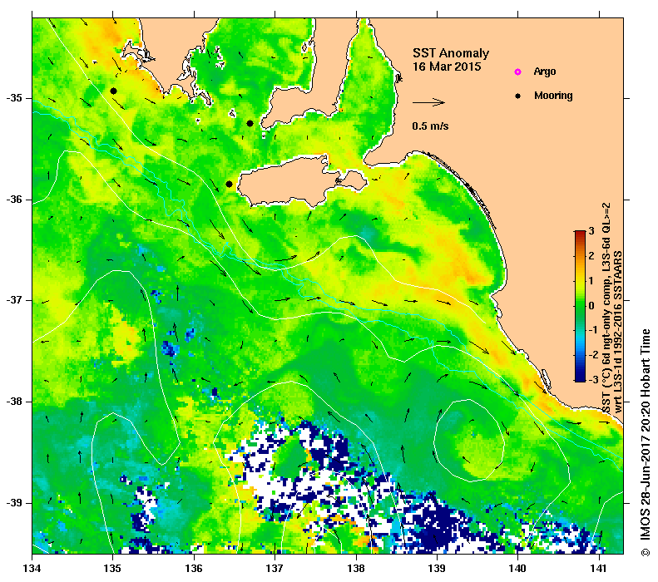The height and width of the screenshot is (582, 658).
Task: Click longitude axis label '136'
Action: pos(195,568)
